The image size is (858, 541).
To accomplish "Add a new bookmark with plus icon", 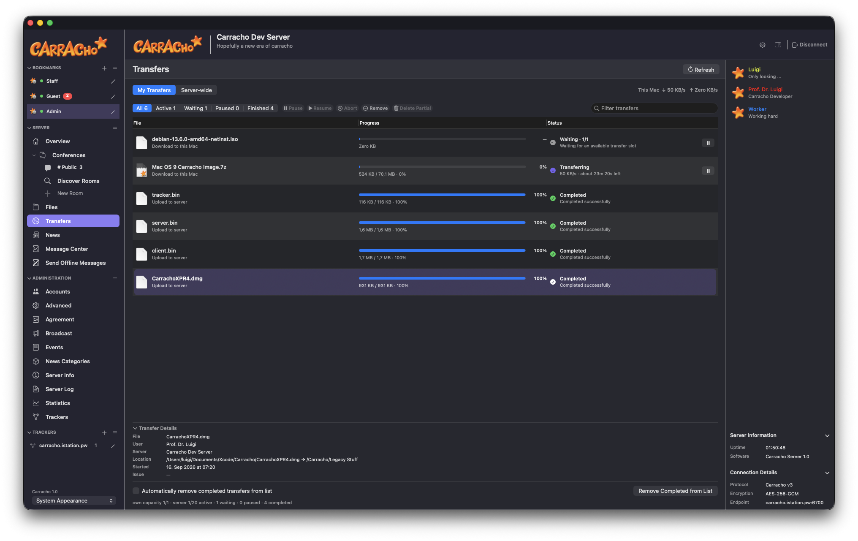I will pyautogui.click(x=104, y=68).
